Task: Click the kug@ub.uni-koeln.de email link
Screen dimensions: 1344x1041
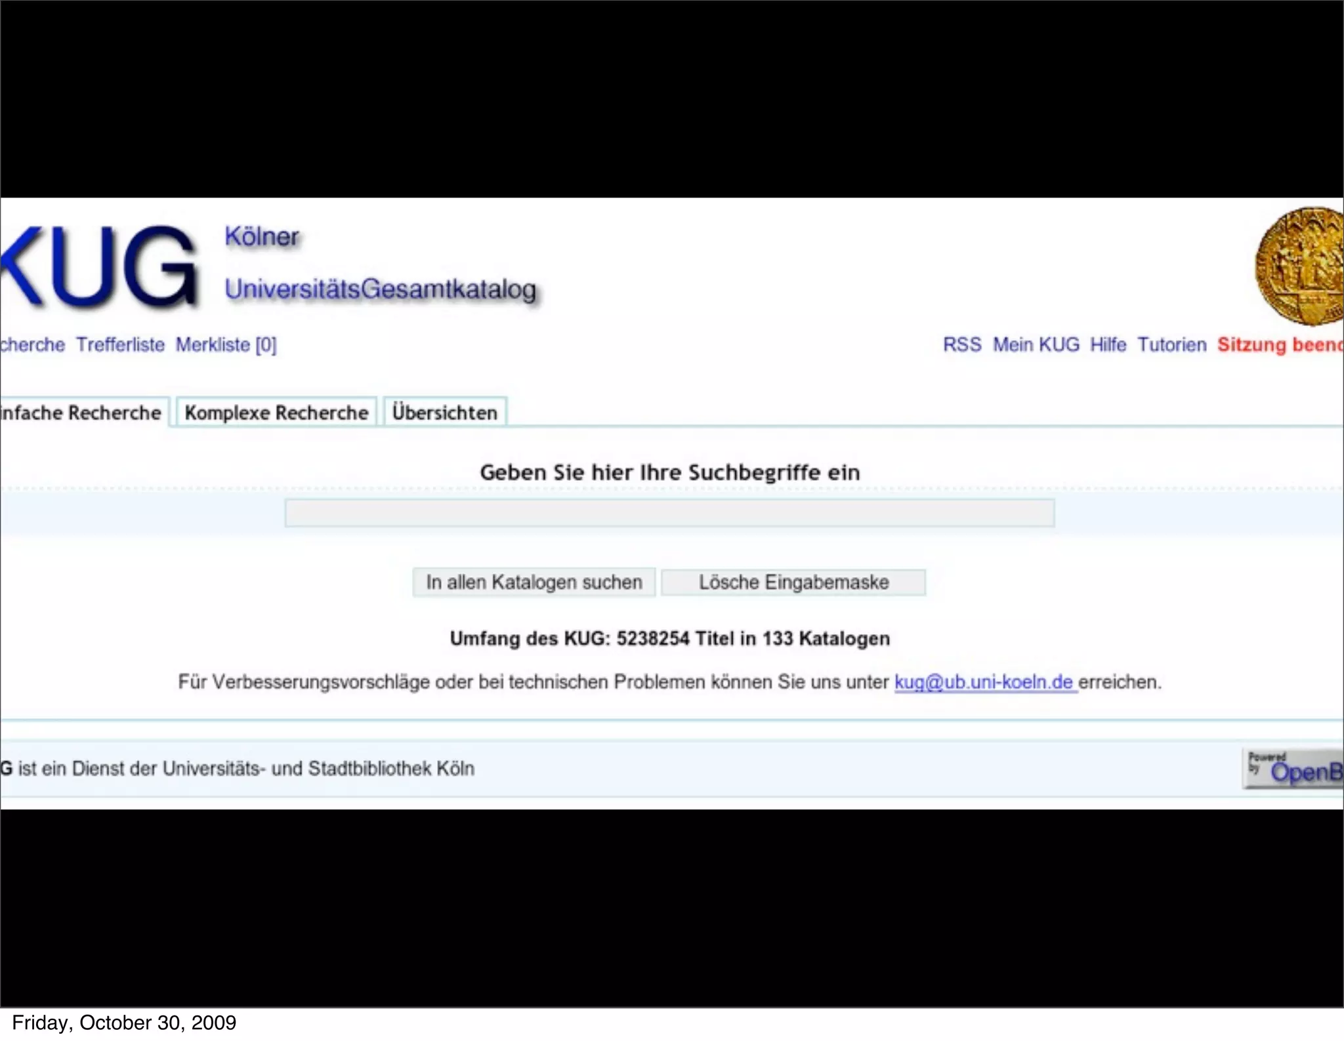Action: [x=984, y=682]
